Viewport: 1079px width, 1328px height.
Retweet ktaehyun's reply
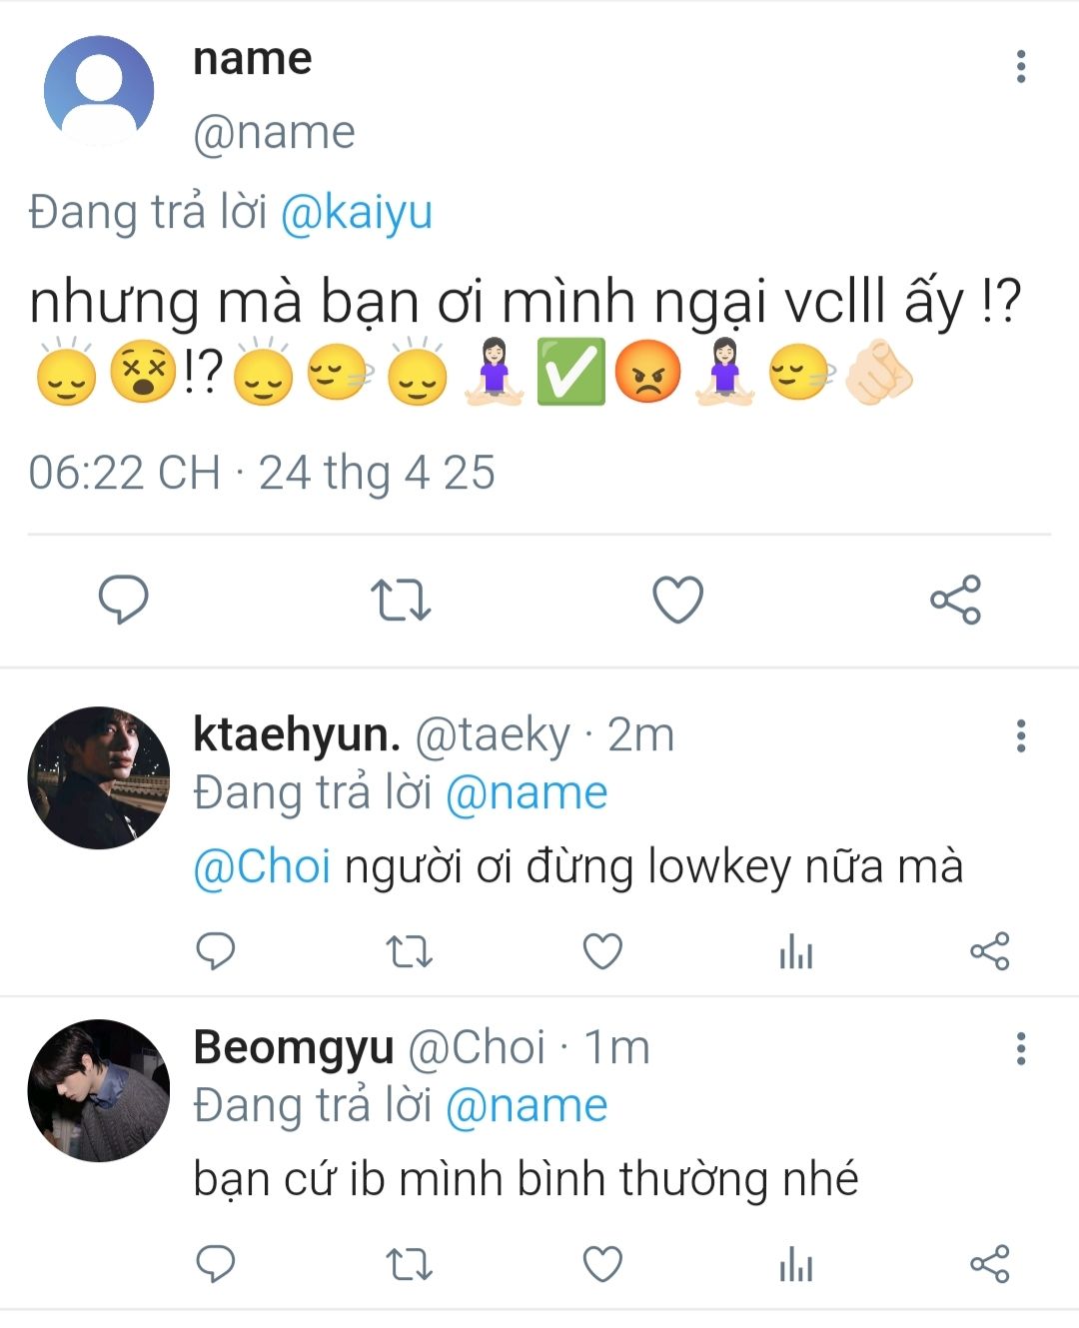(409, 951)
